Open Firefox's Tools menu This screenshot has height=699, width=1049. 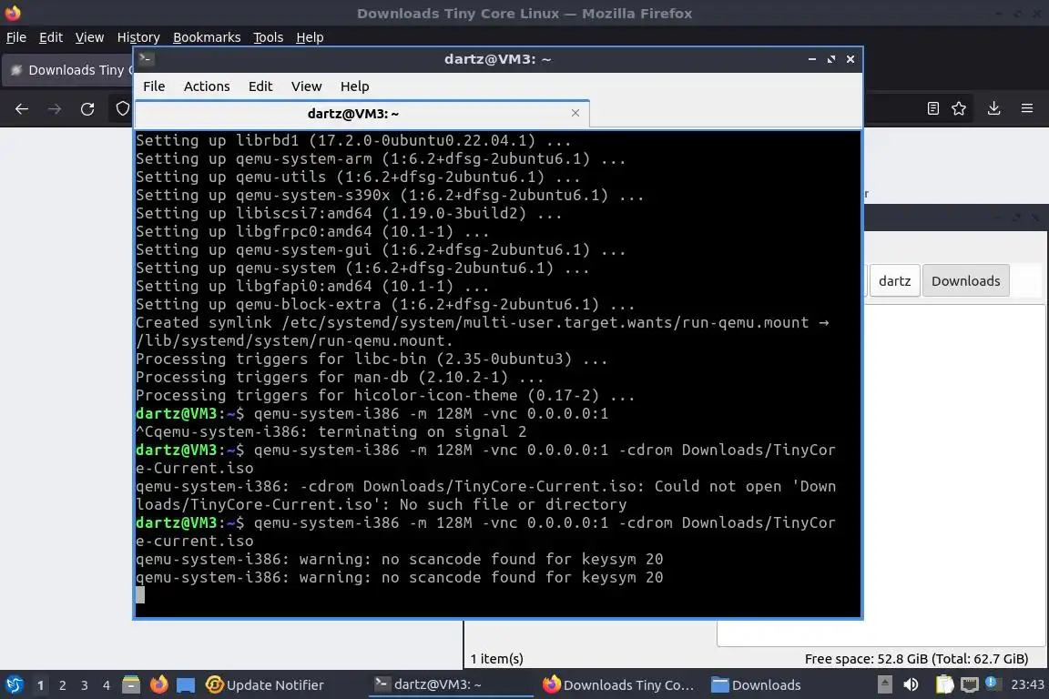pyautogui.click(x=269, y=37)
